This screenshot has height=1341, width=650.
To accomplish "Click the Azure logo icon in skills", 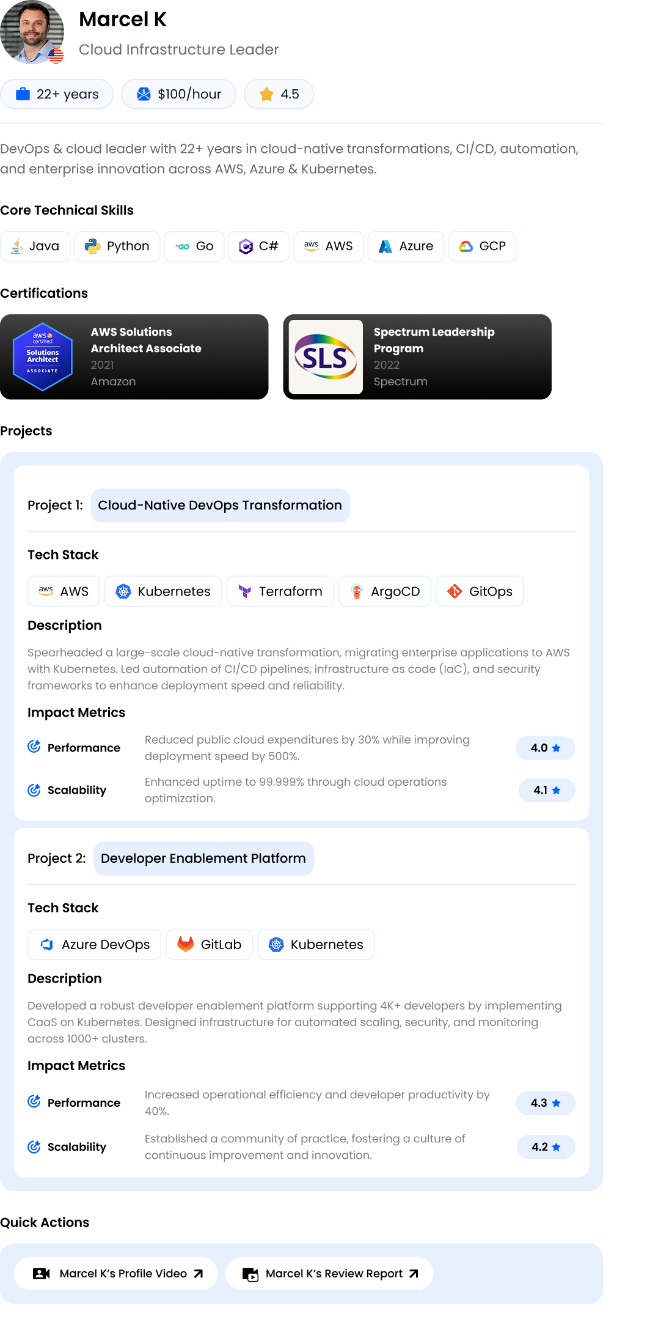I will tap(385, 246).
